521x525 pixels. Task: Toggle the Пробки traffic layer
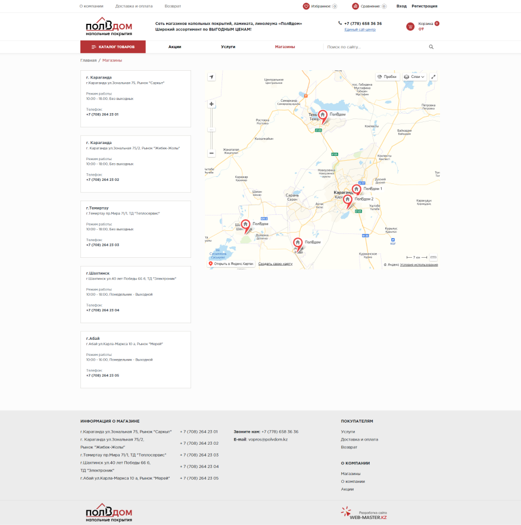coord(387,77)
